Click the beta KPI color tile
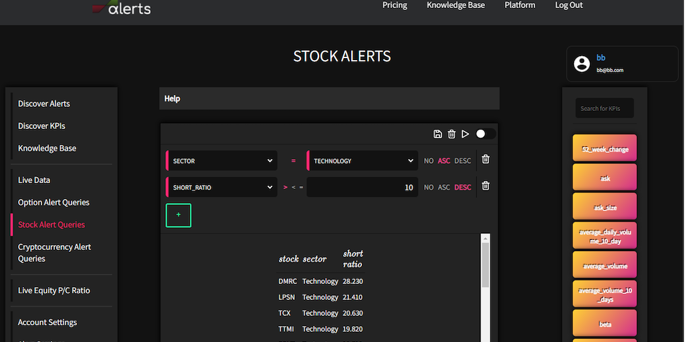This screenshot has height=342, width=685. (x=605, y=324)
